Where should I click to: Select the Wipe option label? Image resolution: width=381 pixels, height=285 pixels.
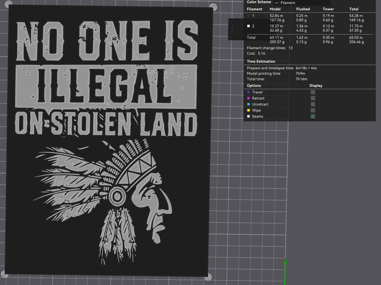click(256, 110)
